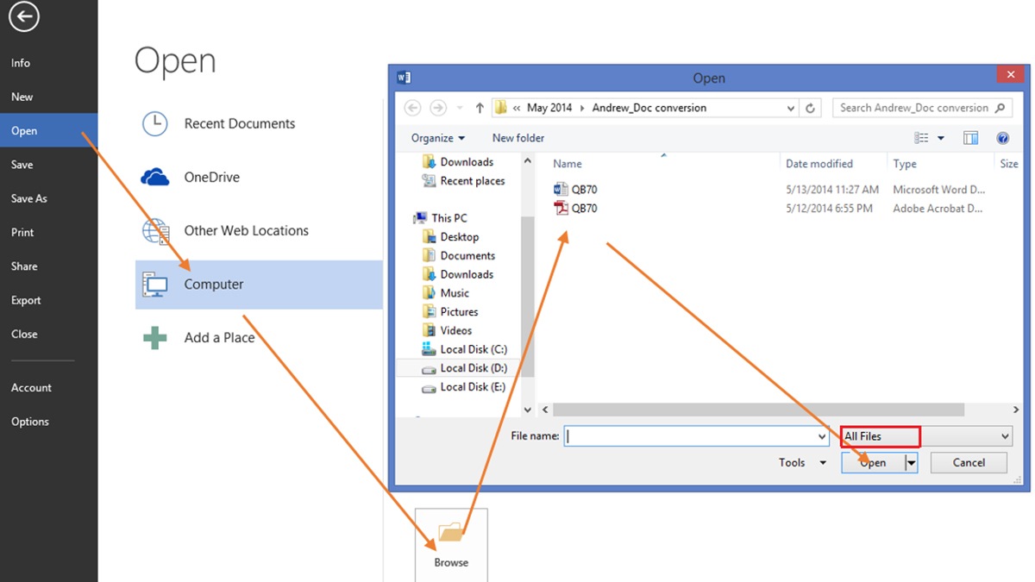Select the QB70 PDF file icon
This screenshot has width=1035, height=582.
pyautogui.click(x=561, y=208)
